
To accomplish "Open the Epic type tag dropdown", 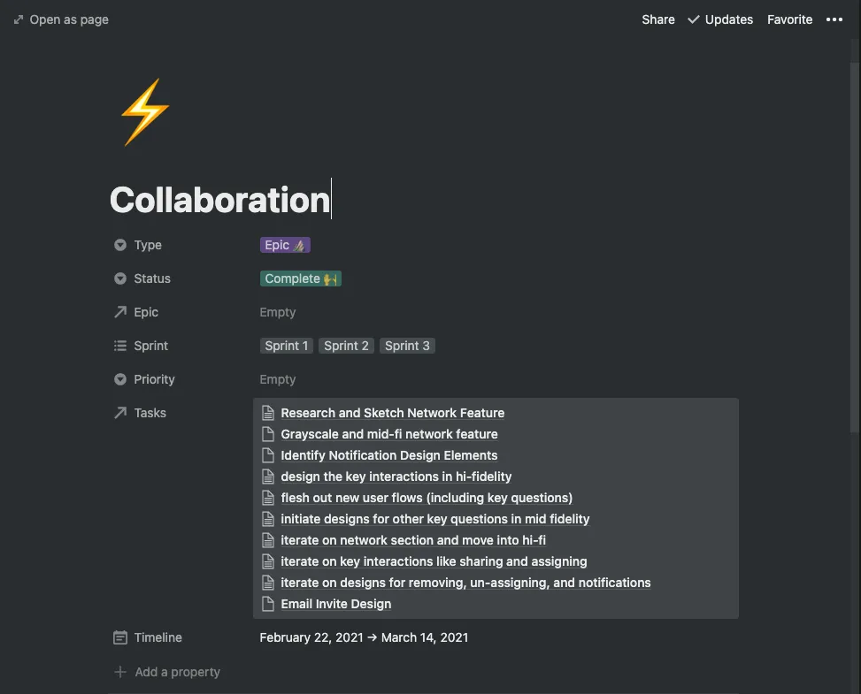I will tap(285, 245).
